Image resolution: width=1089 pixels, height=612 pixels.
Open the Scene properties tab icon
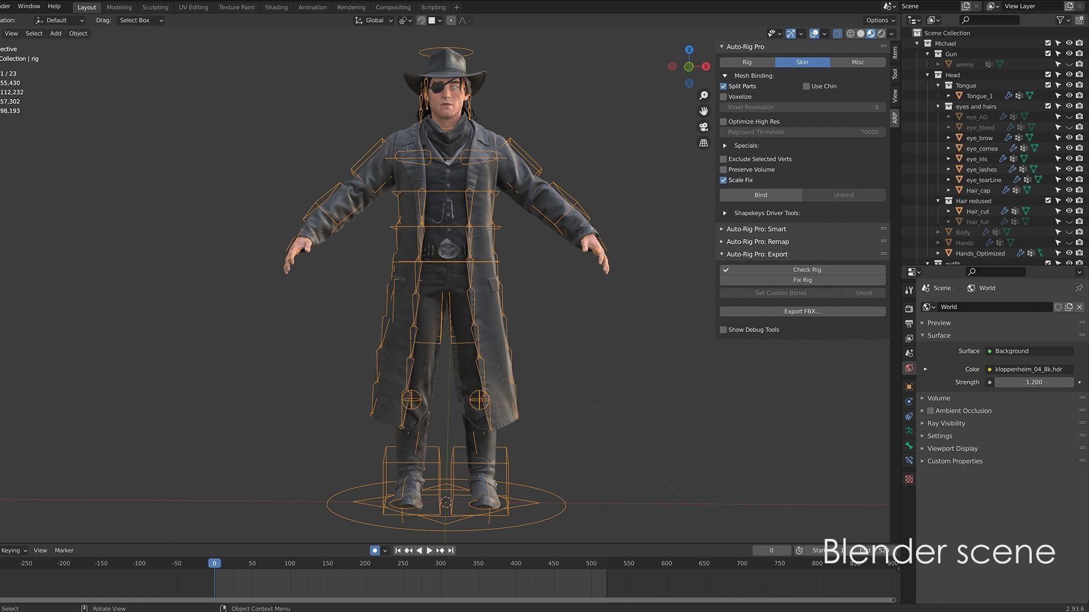pyautogui.click(x=909, y=353)
